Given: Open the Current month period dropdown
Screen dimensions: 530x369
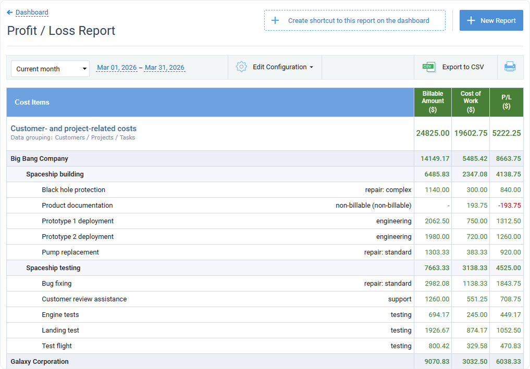Looking at the screenshot, I should (50, 69).
